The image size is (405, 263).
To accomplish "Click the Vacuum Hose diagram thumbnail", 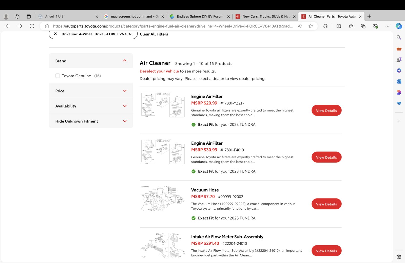I will (x=163, y=199).
